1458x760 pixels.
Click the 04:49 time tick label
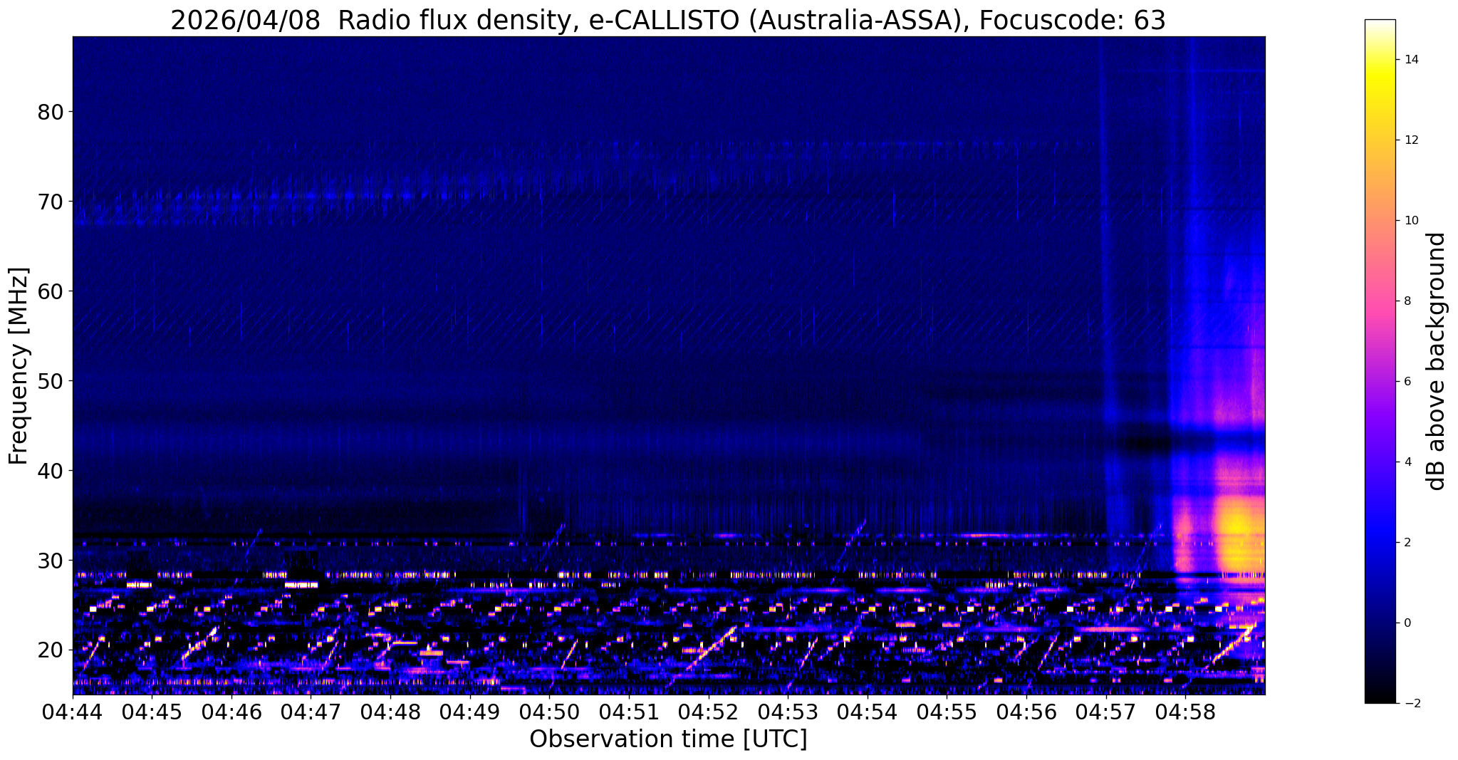[x=470, y=712]
